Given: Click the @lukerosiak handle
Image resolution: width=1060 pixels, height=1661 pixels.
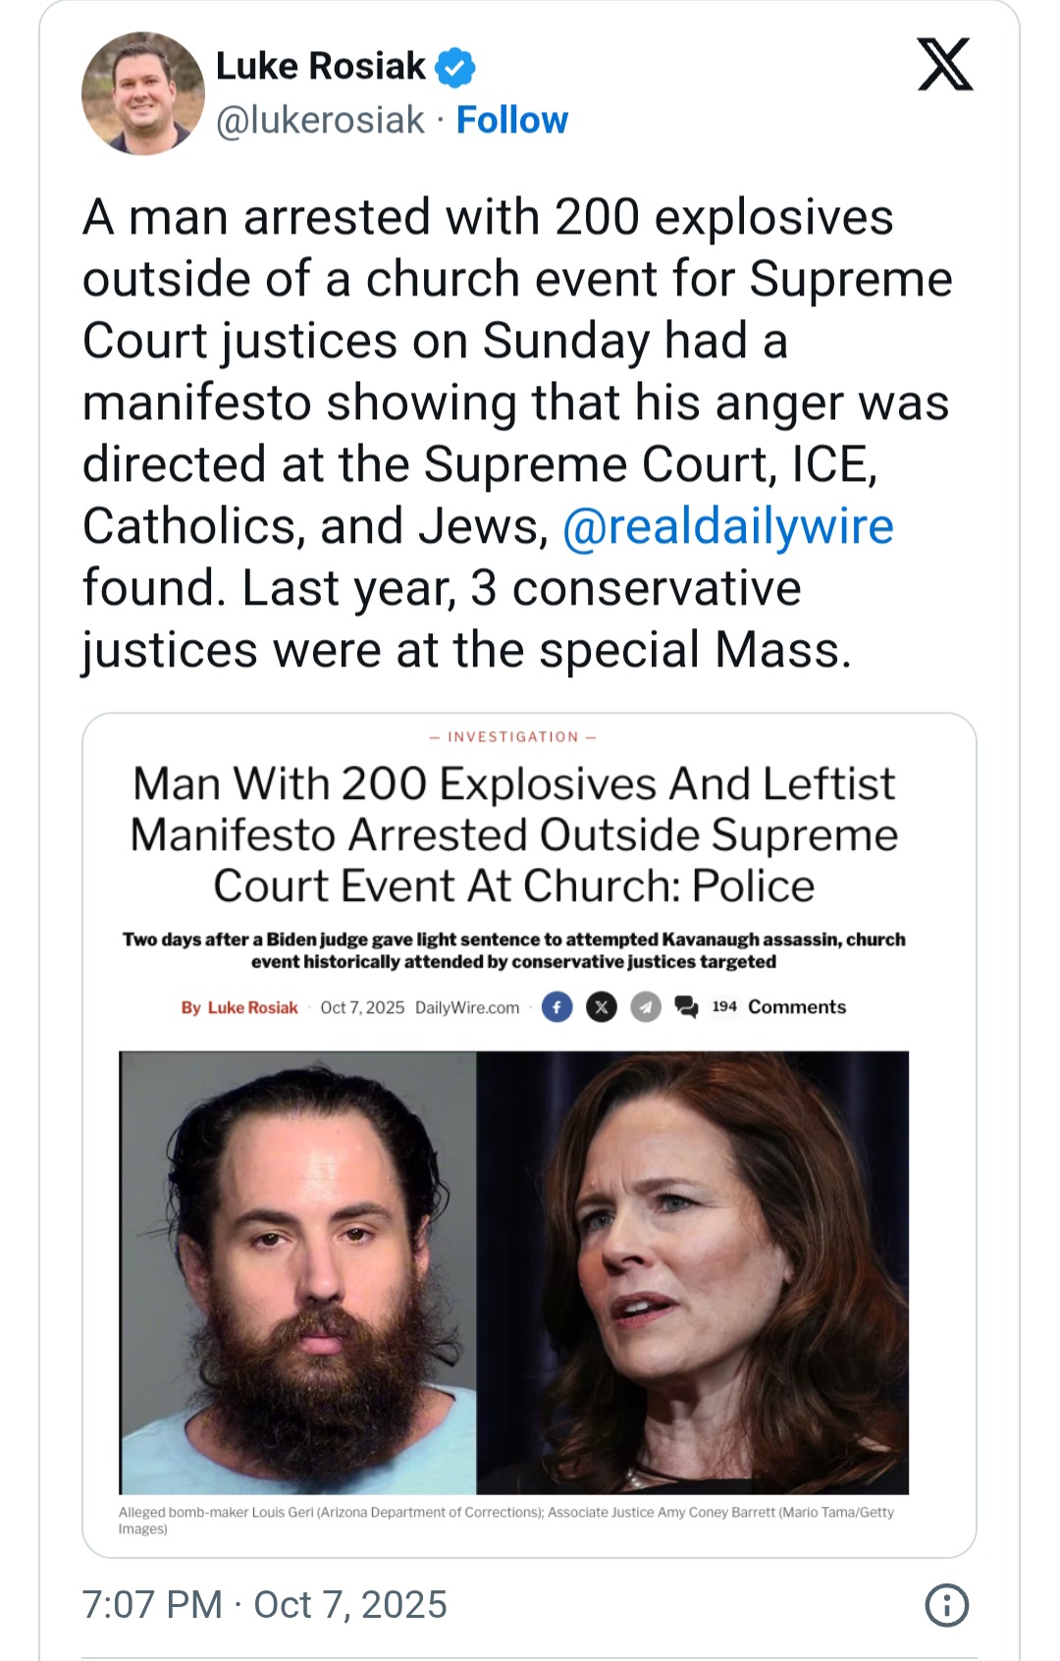Looking at the screenshot, I should (x=320, y=120).
